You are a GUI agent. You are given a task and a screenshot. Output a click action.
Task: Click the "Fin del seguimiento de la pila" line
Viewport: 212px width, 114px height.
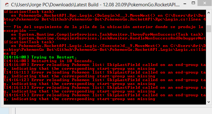104,29
